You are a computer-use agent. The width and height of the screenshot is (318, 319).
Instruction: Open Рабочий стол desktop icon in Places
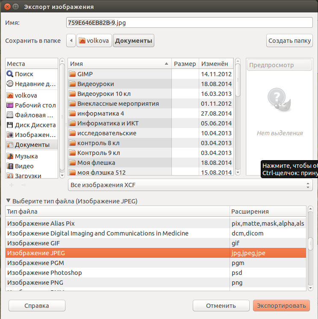[10, 105]
